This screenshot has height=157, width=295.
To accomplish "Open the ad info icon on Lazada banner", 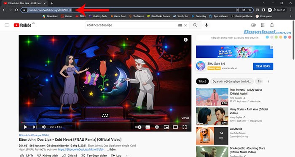I will [x=271, y=47].
